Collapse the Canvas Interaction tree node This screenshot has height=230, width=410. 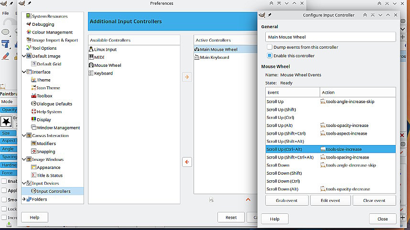pyautogui.click(x=24, y=136)
